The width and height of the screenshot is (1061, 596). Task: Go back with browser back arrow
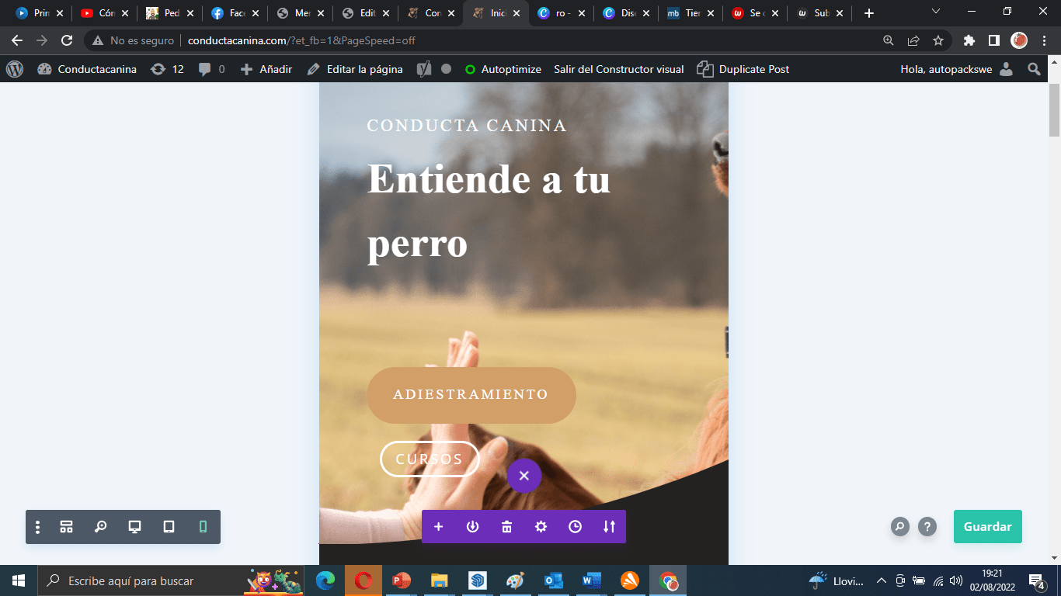17,40
